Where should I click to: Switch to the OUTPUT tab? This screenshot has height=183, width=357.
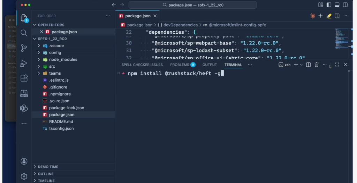[210, 65]
